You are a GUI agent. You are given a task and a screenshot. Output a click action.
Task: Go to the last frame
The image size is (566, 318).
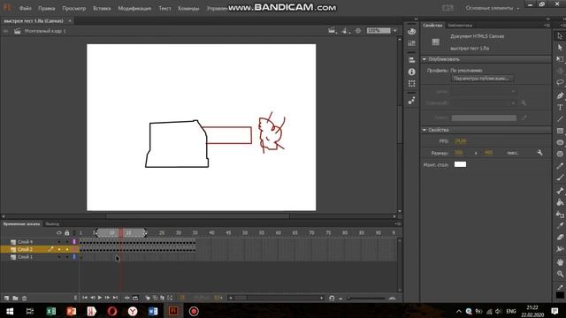click(x=115, y=298)
